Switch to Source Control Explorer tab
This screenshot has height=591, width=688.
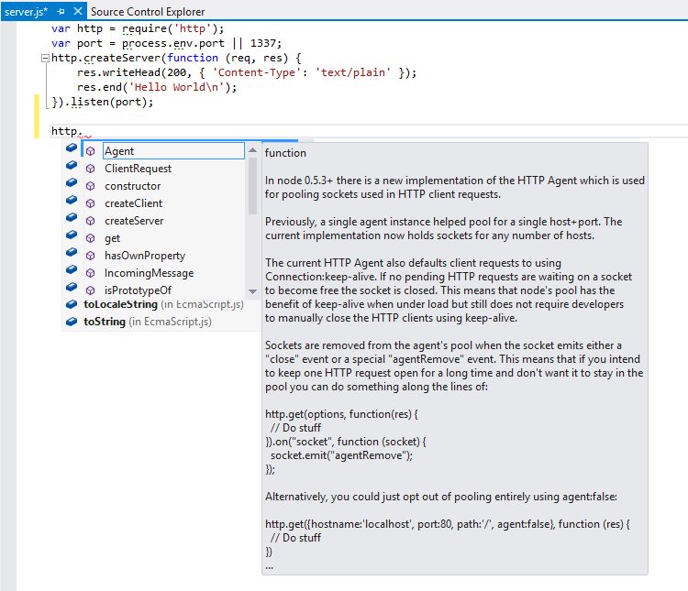coord(147,11)
